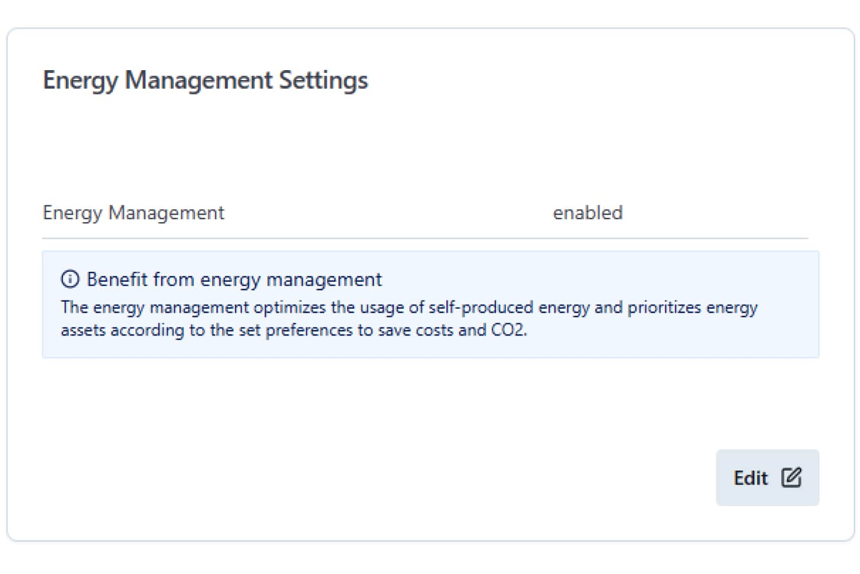The width and height of the screenshot is (860, 574).
Task: Click the 'Edit' text label
Action: pyautogui.click(x=751, y=478)
